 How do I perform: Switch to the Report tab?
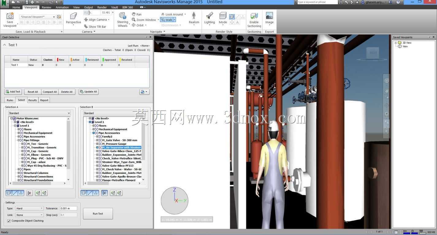pyautogui.click(x=44, y=100)
